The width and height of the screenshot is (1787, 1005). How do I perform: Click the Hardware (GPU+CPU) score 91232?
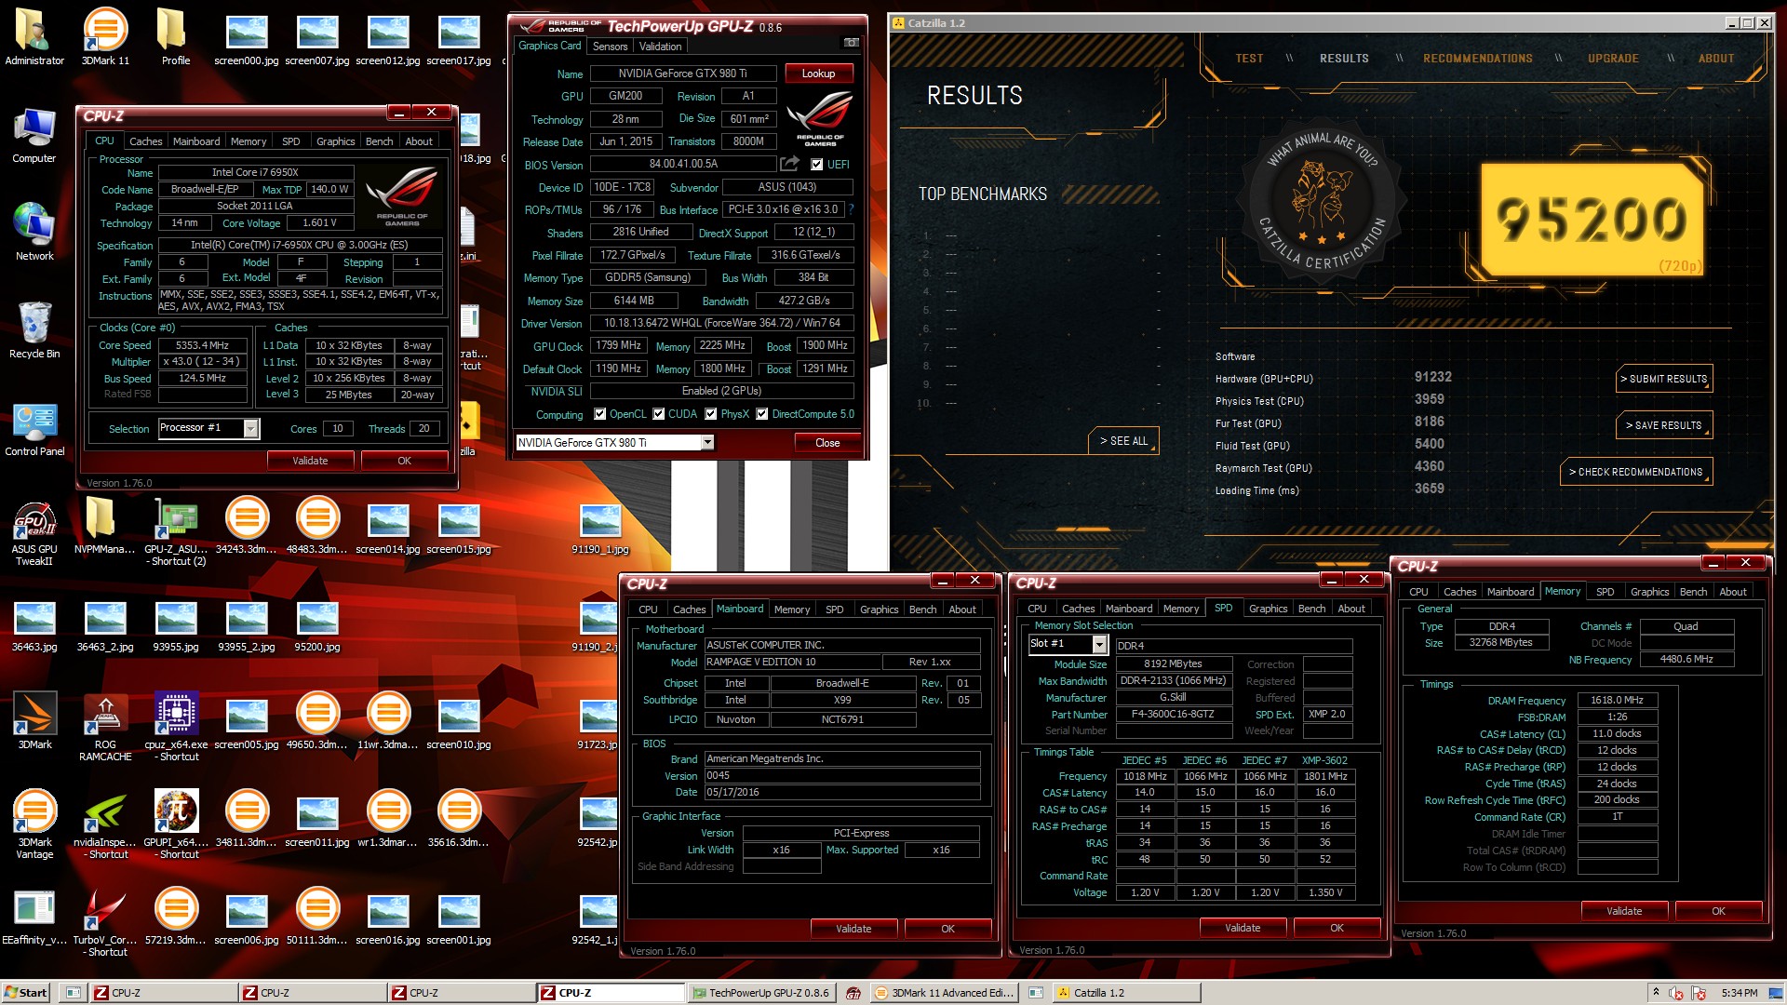coord(1432,377)
